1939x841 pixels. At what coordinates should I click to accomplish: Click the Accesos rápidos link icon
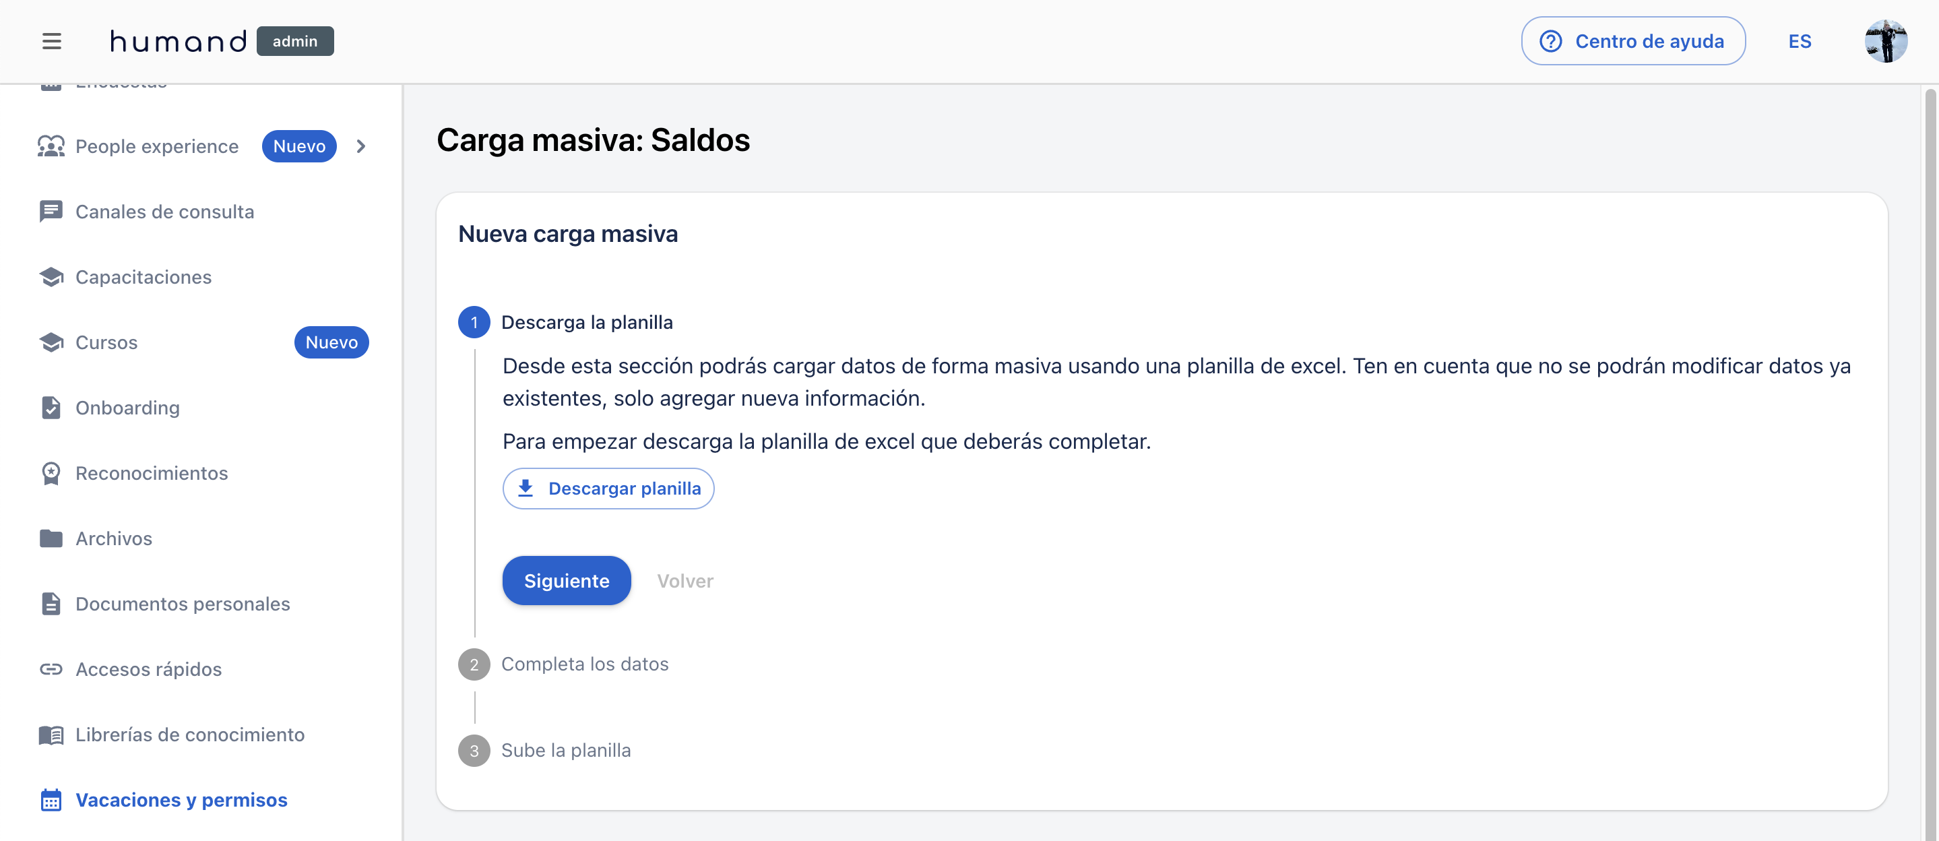click(x=51, y=668)
